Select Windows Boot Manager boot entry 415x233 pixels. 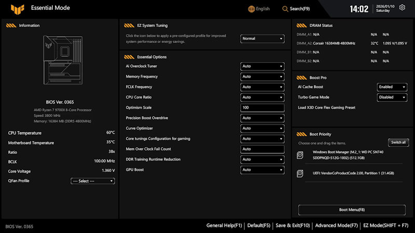coord(348,155)
